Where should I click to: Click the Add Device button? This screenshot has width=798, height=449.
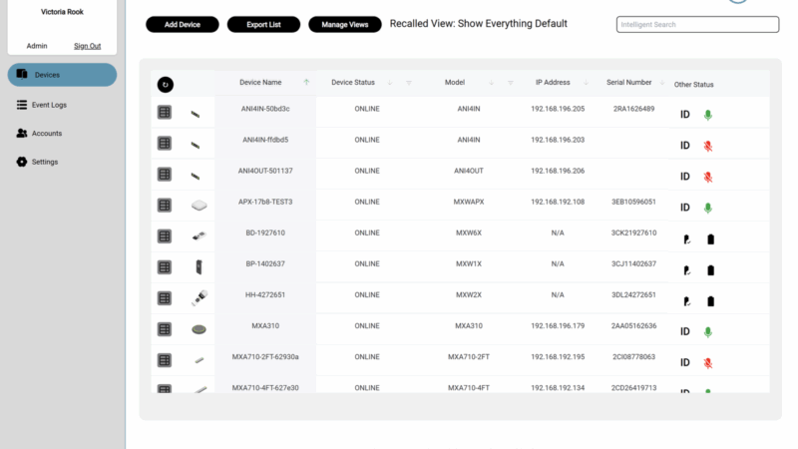[x=183, y=24]
